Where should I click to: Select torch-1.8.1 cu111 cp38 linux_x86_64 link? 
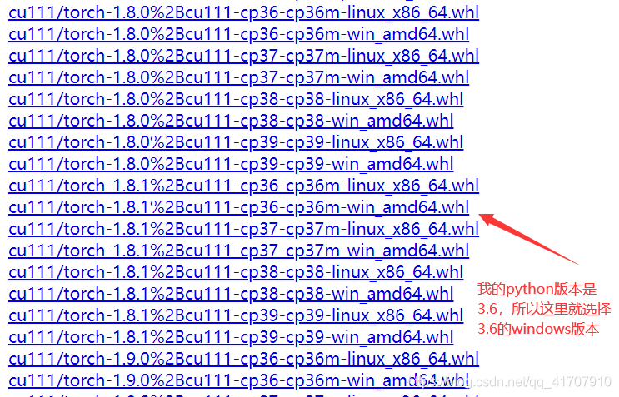tap(236, 273)
